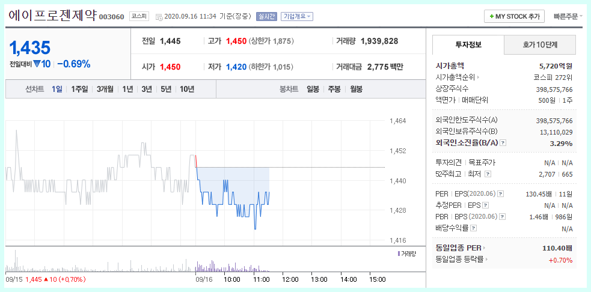
Task: Click the help icon next to 외국인소진율(B/A)
Action: pyautogui.click(x=503, y=143)
